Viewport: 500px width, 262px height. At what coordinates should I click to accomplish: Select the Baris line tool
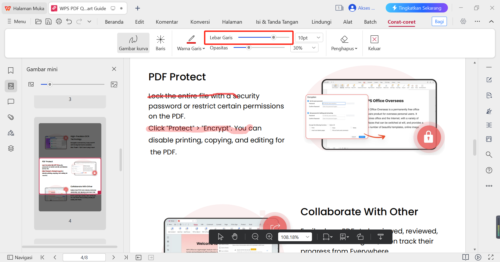(160, 42)
